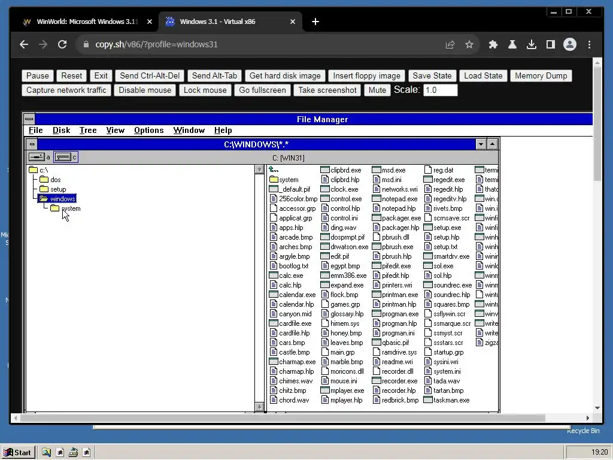Select soundrec.exe program file
Viewport: 613px width, 460px height.
pos(448,285)
